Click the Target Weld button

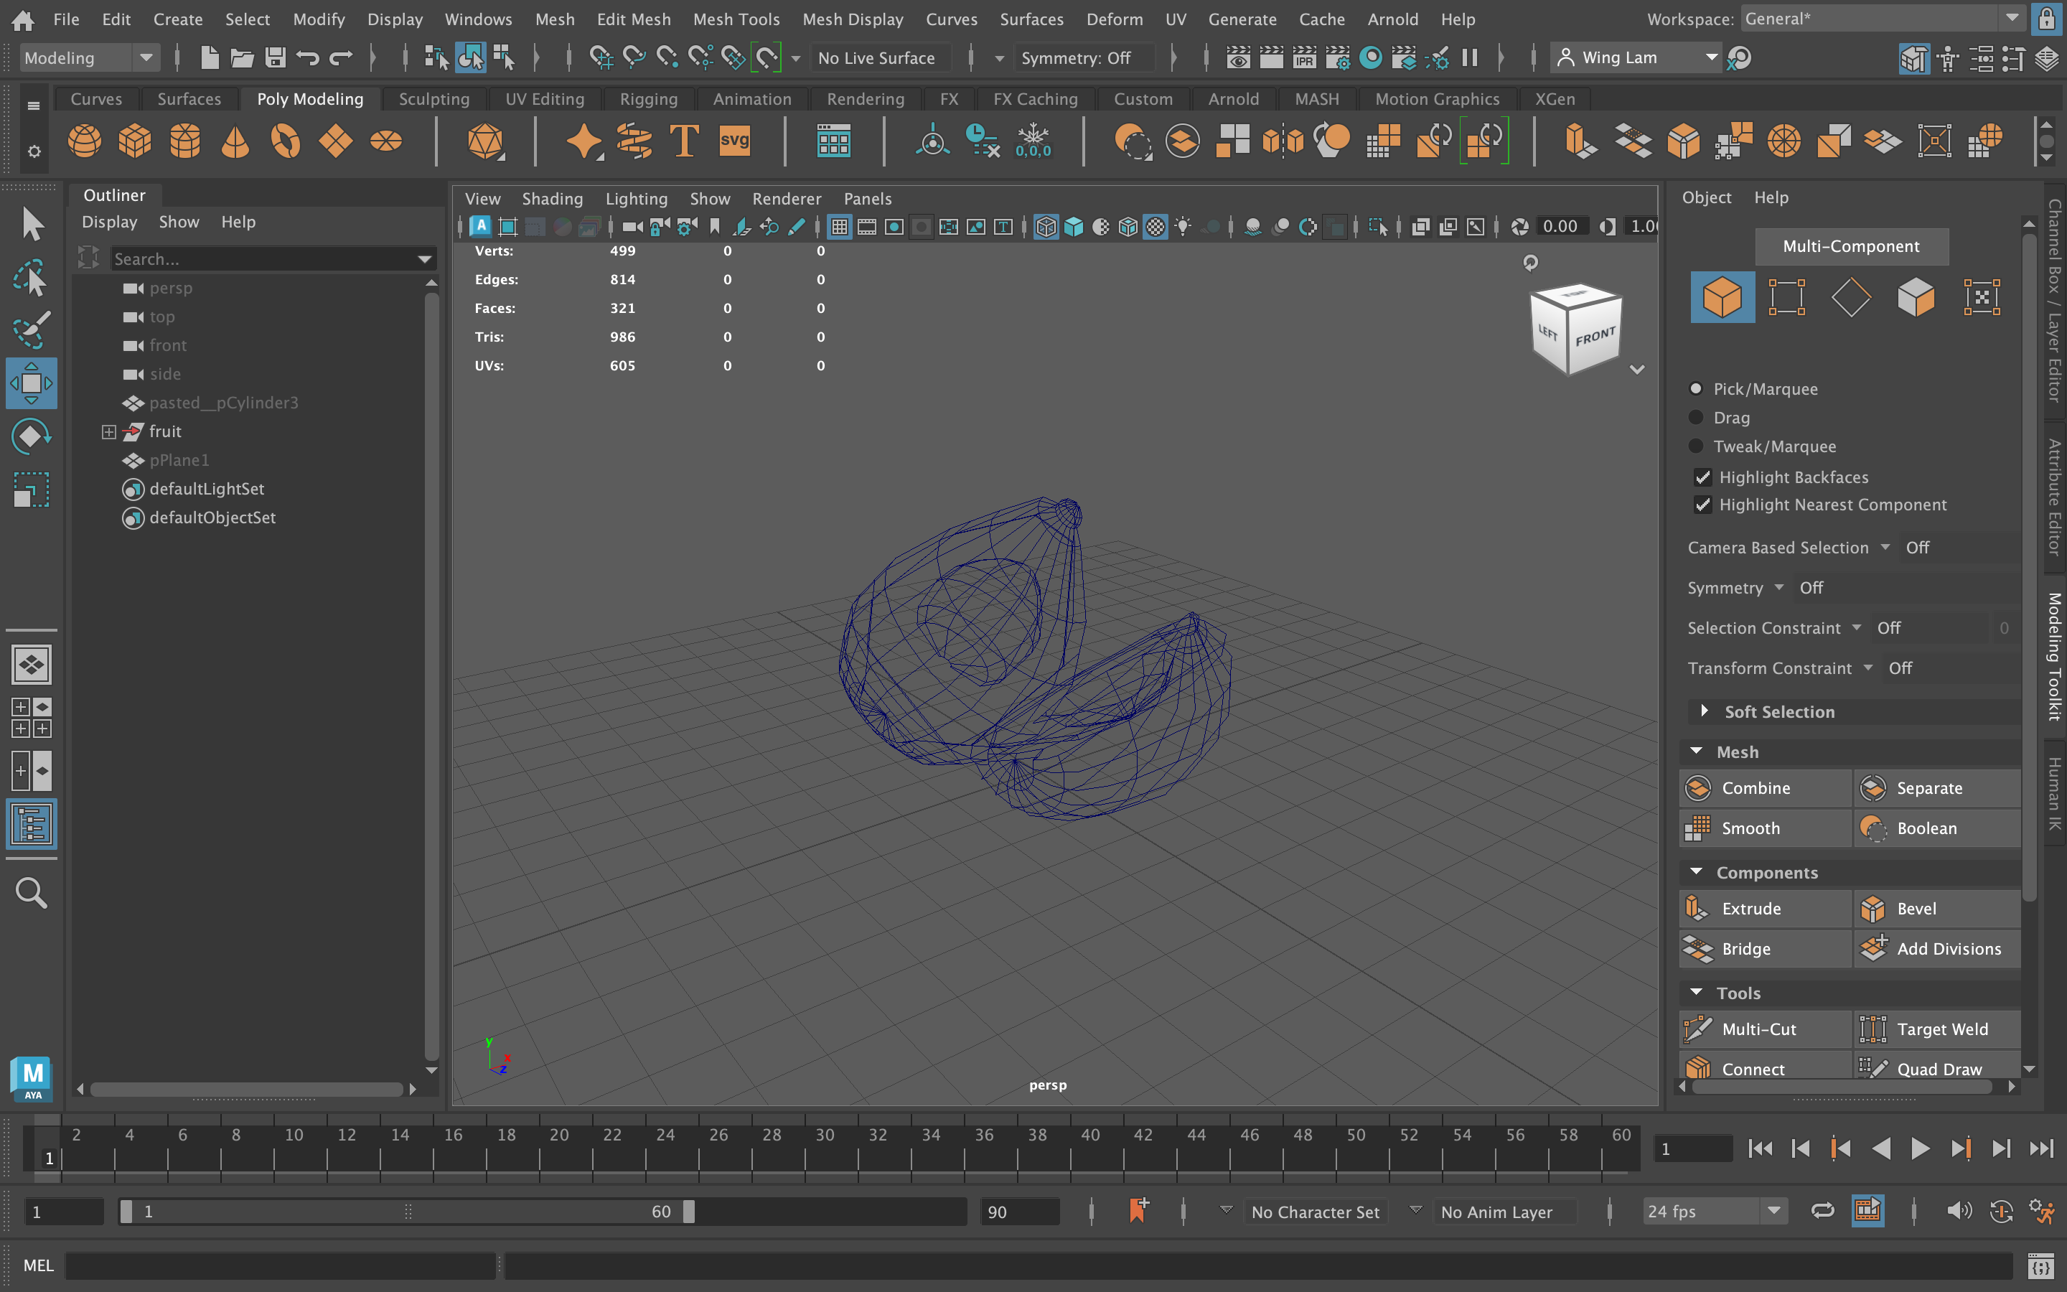point(1938,1029)
